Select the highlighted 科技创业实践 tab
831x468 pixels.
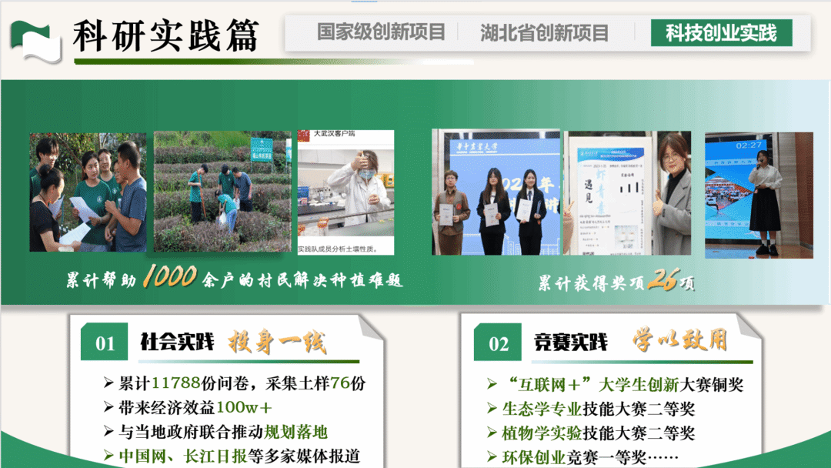click(720, 33)
